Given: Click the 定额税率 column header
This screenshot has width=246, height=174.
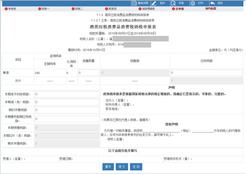Looking at the screenshot, I should [50, 64].
